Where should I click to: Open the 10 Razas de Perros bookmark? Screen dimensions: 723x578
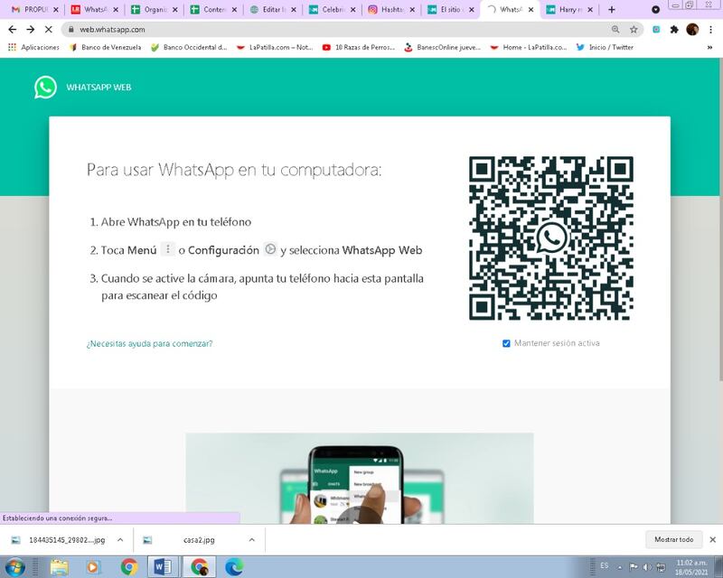coord(359,47)
